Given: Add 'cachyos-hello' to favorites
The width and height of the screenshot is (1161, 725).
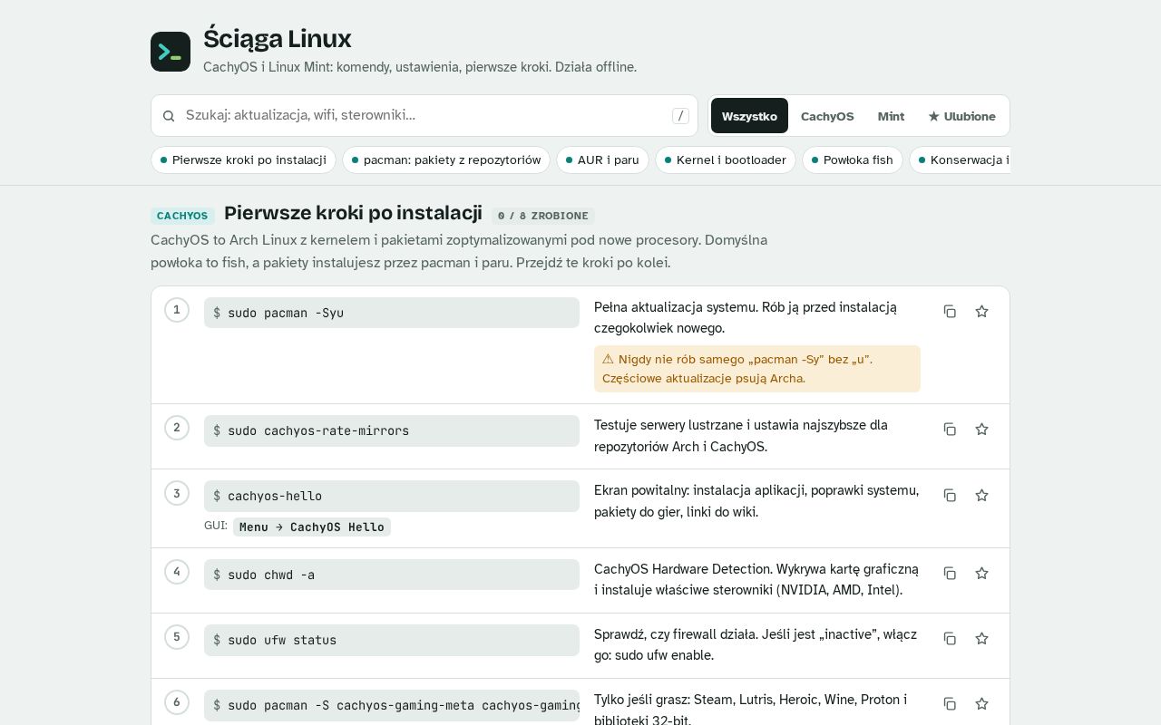Looking at the screenshot, I should 981,496.
